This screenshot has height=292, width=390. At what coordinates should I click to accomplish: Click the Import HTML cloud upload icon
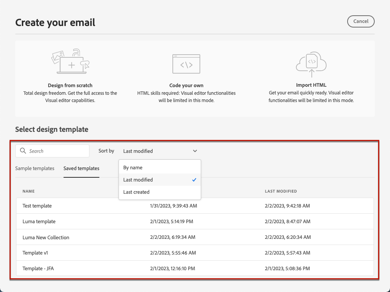tap(311, 65)
